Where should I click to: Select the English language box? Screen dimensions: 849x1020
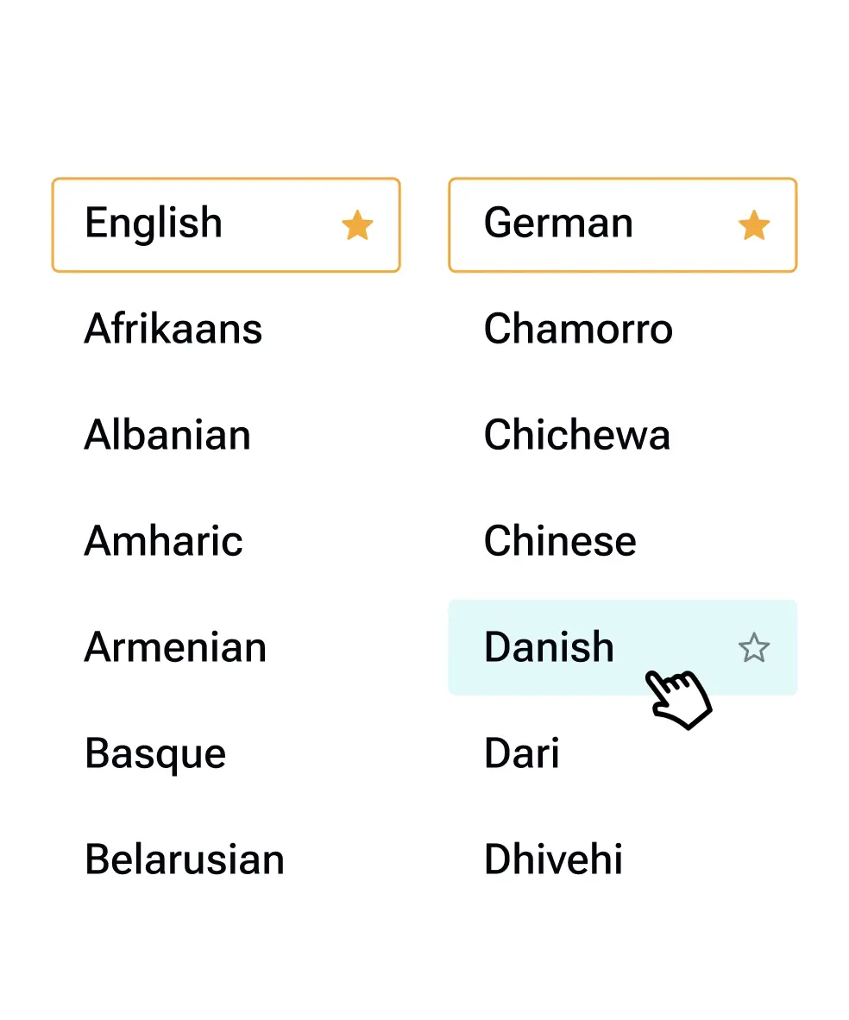(x=154, y=224)
